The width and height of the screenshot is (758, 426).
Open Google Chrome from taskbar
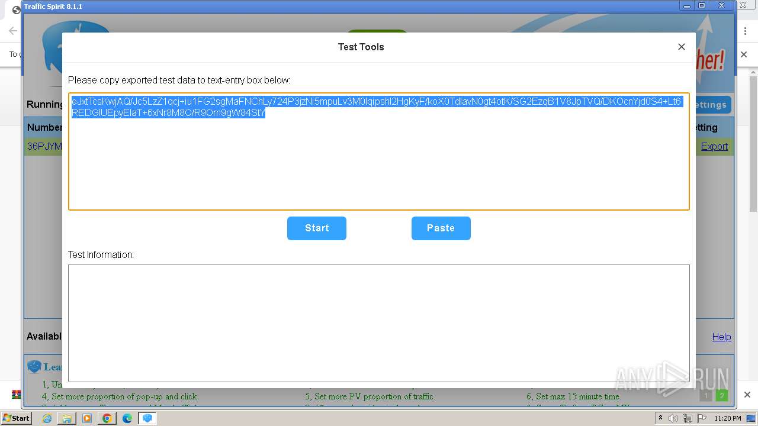click(107, 418)
